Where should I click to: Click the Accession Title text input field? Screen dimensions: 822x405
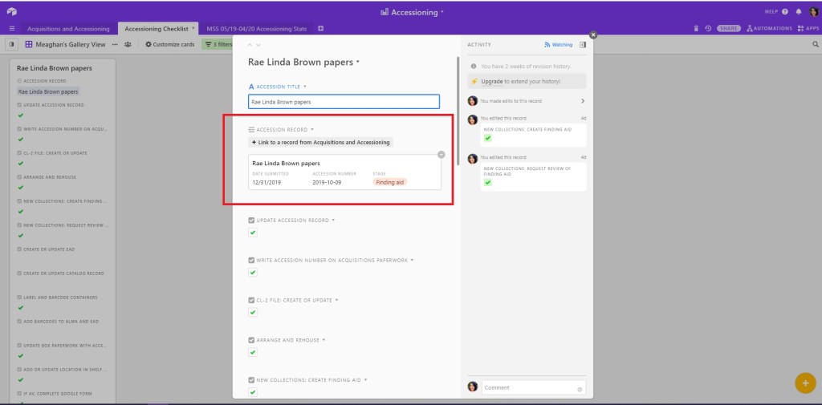[344, 102]
